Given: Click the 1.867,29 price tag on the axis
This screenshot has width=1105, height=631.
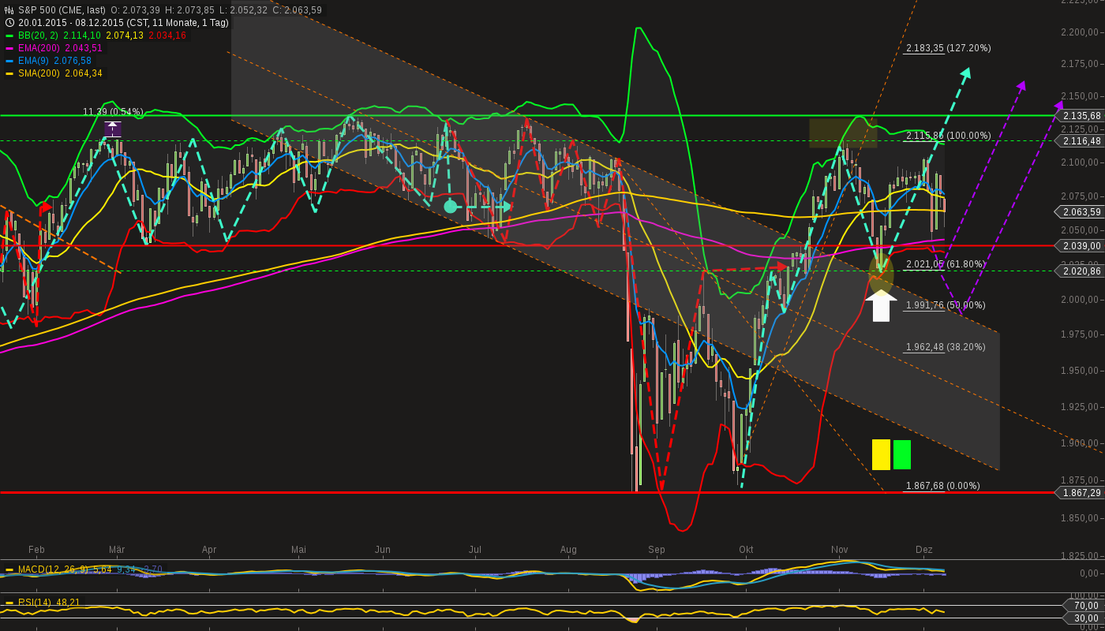Looking at the screenshot, I should tap(1078, 493).
